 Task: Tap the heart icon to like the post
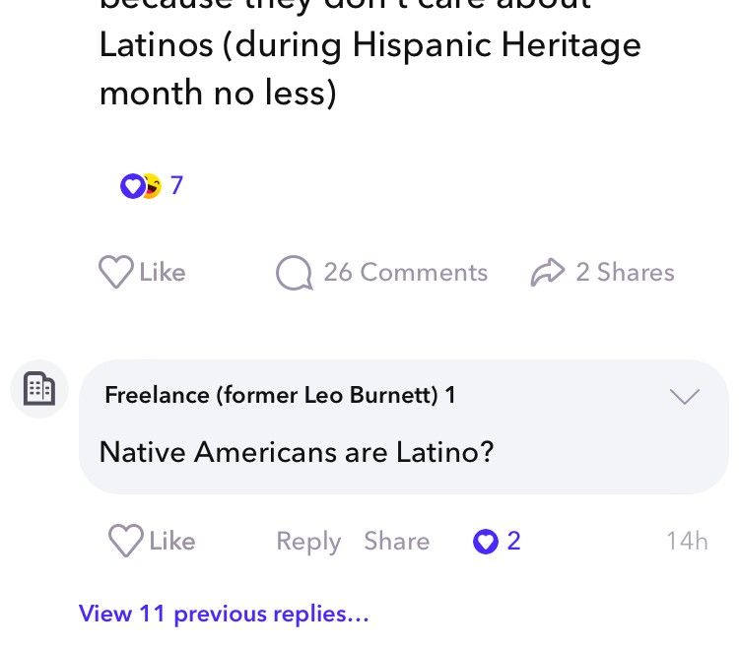coord(115,272)
